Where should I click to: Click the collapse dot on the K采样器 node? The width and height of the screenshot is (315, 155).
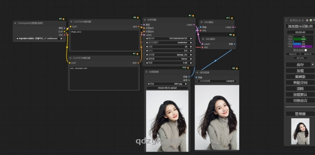(145, 20)
